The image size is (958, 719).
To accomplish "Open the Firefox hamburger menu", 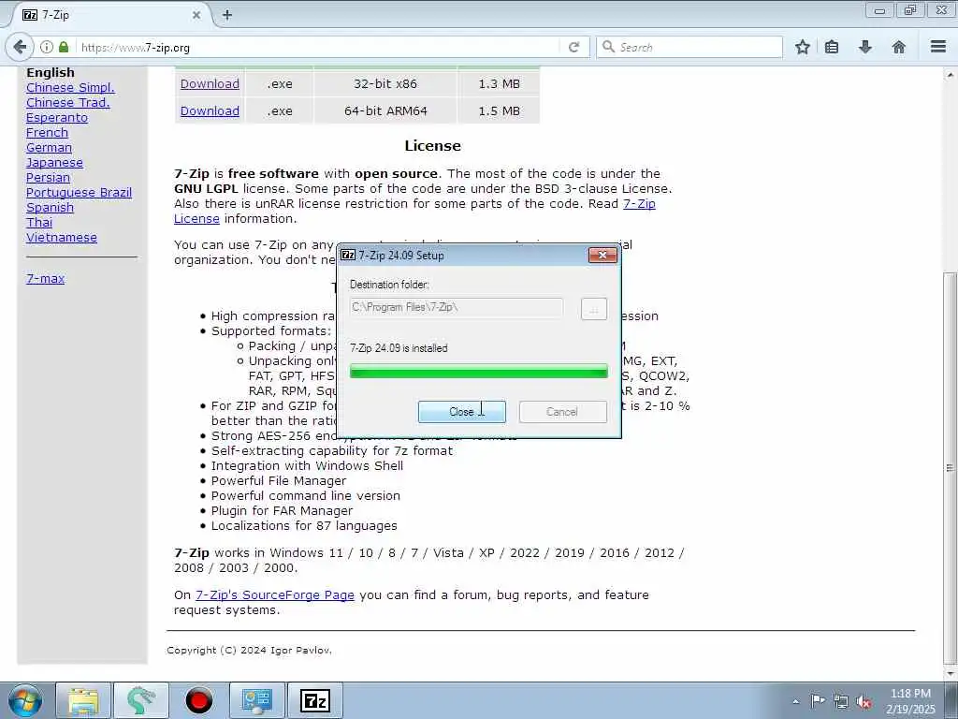I will [938, 47].
